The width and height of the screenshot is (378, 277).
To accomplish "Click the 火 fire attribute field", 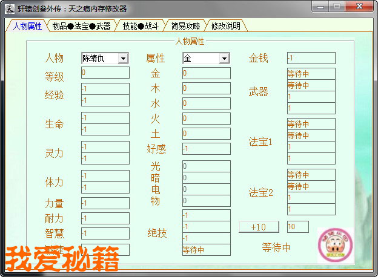I will [x=206, y=119].
